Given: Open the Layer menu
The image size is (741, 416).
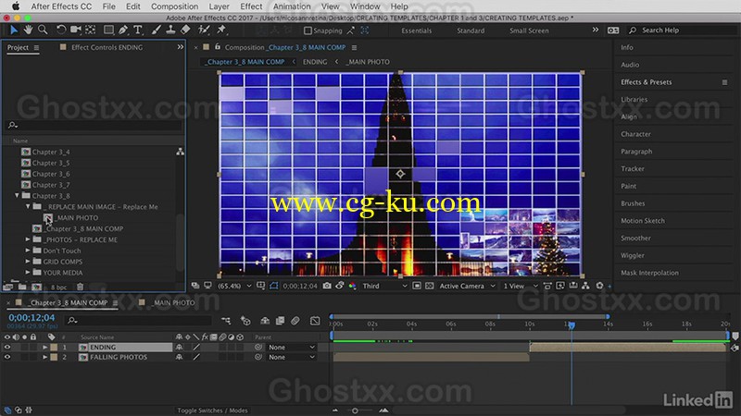Looking at the screenshot, I should click(219, 6).
